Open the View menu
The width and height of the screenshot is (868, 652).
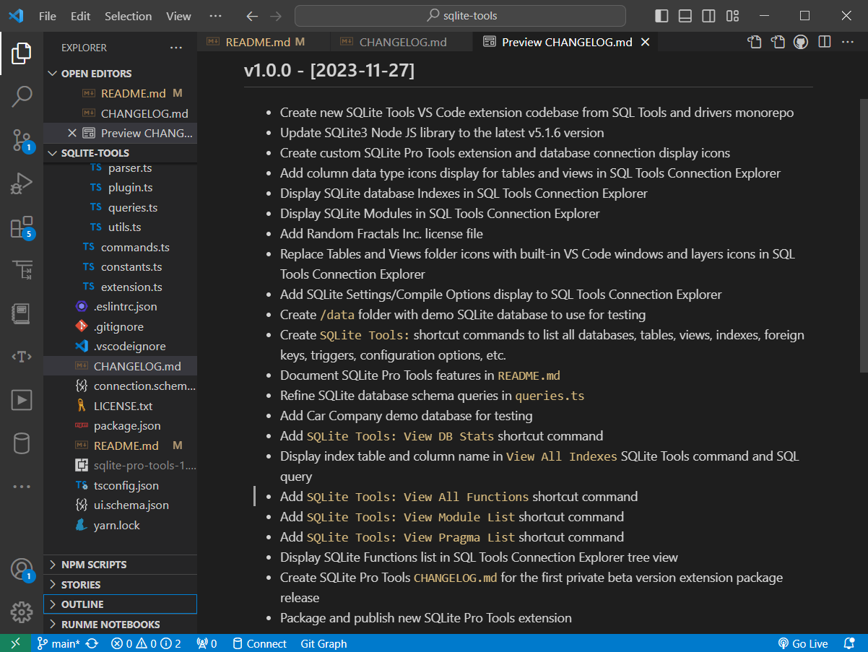pyautogui.click(x=178, y=16)
